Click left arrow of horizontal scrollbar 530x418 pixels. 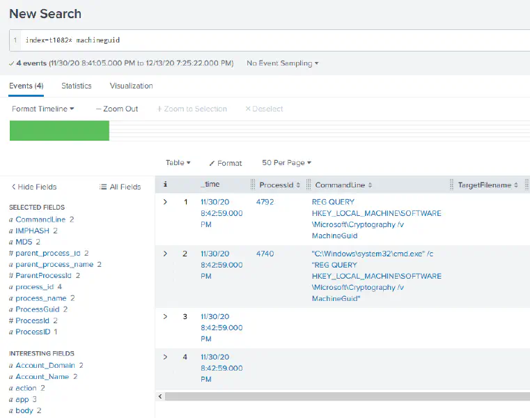click(162, 396)
